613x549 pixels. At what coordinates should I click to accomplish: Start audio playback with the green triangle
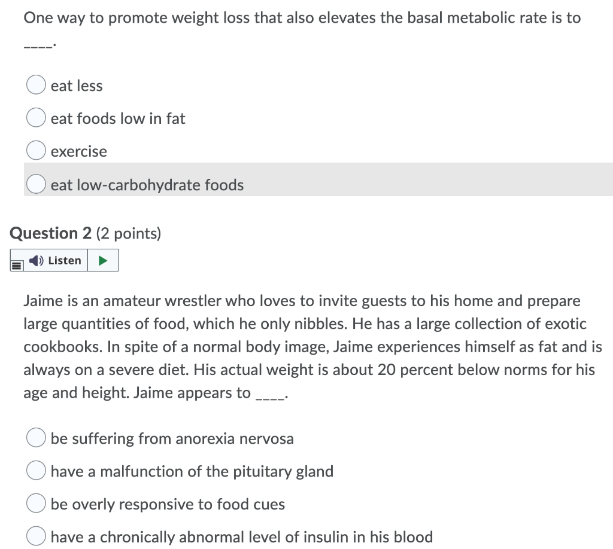[103, 260]
